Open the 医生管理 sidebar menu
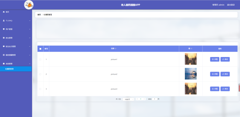The image size is (240, 117). pyautogui.click(x=16, y=38)
